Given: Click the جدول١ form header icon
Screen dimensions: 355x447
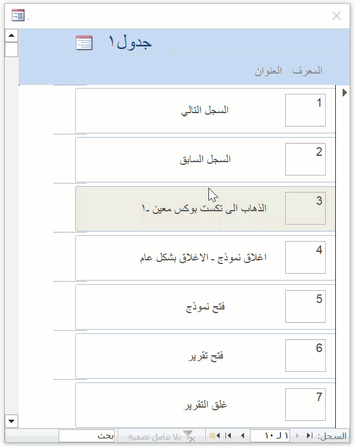Looking at the screenshot, I should pos(84,43).
